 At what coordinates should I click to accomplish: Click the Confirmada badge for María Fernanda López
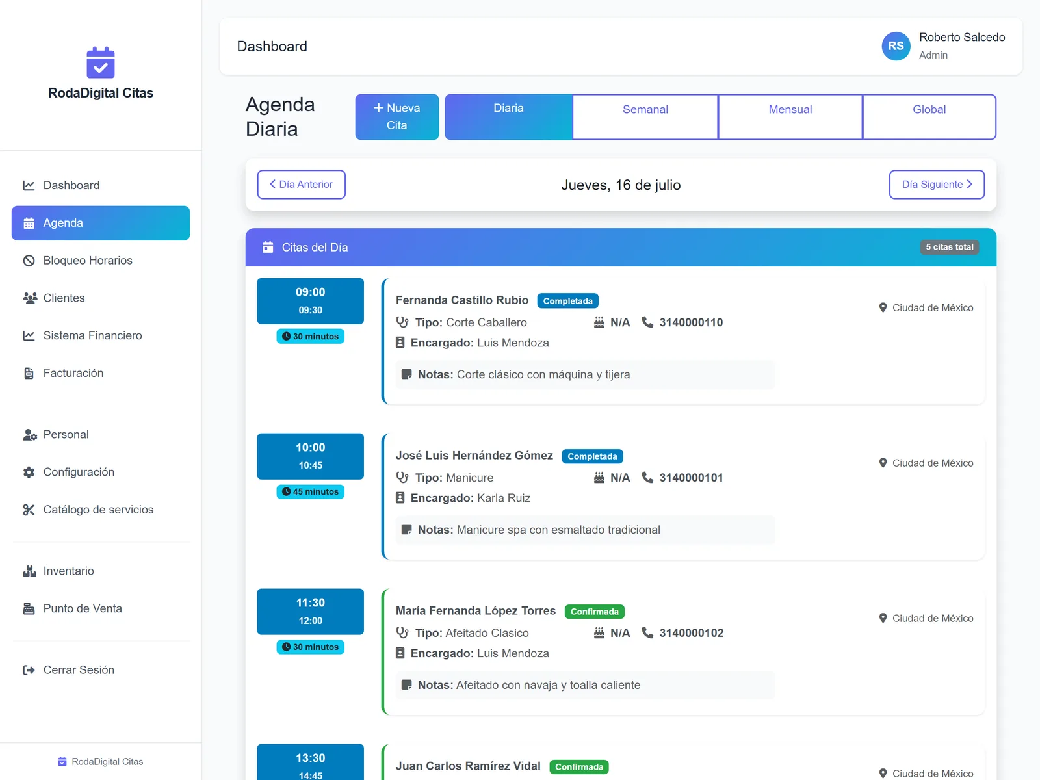[595, 612]
